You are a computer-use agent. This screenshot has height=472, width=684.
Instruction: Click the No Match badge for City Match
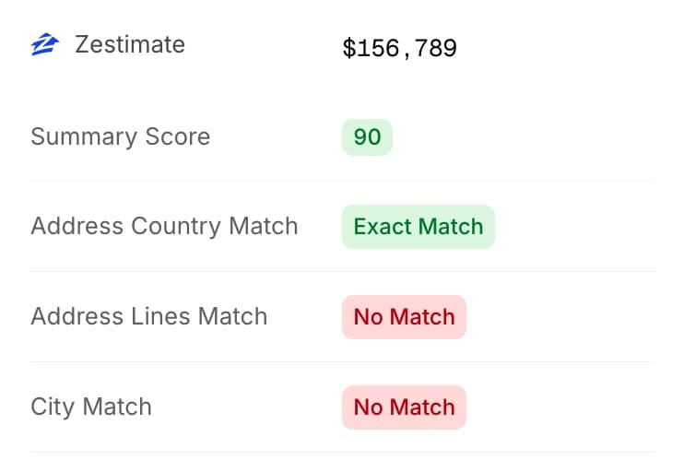(404, 407)
